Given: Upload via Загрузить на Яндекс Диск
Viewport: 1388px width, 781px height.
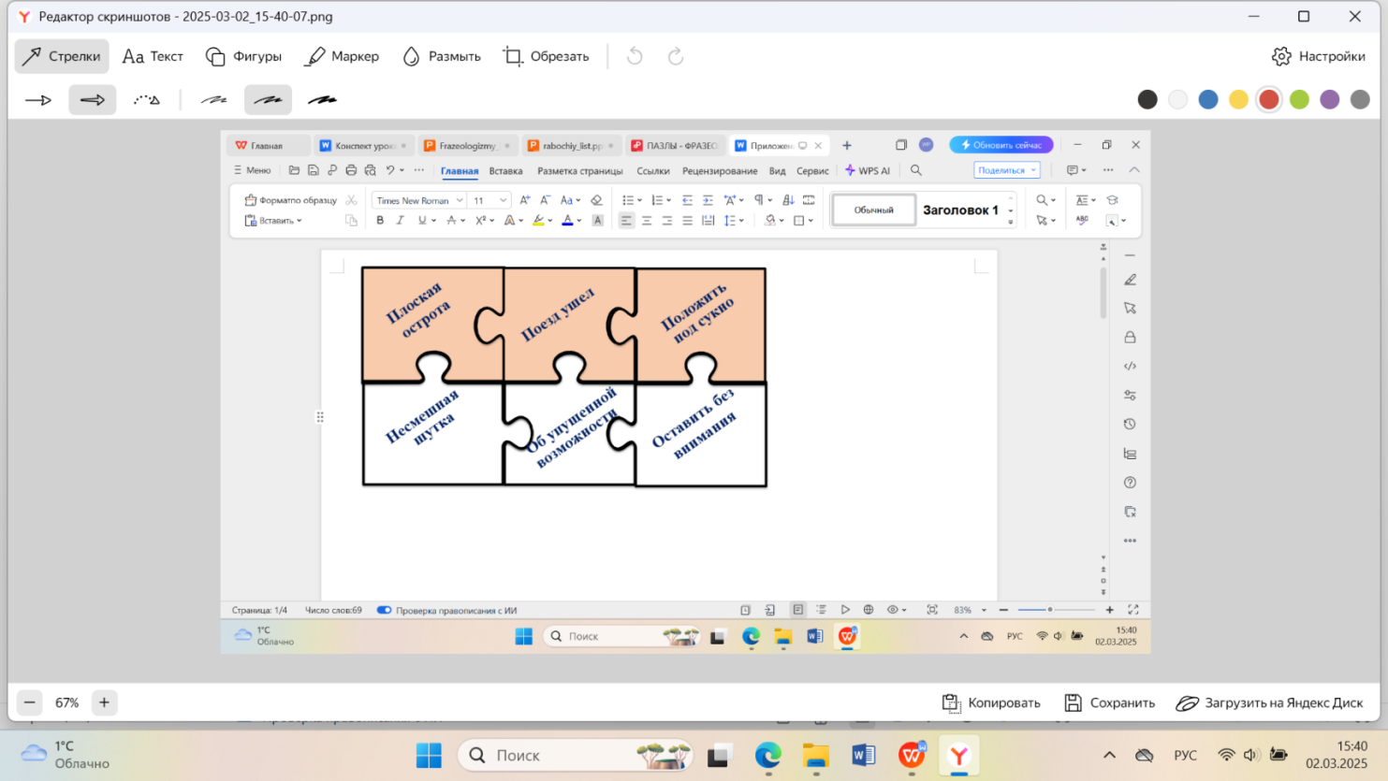Looking at the screenshot, I should [x=1270, y=702].
